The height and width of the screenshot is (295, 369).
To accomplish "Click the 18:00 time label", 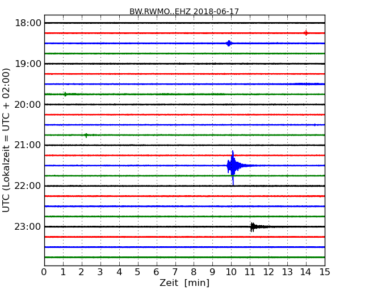I will coord(28,23).
